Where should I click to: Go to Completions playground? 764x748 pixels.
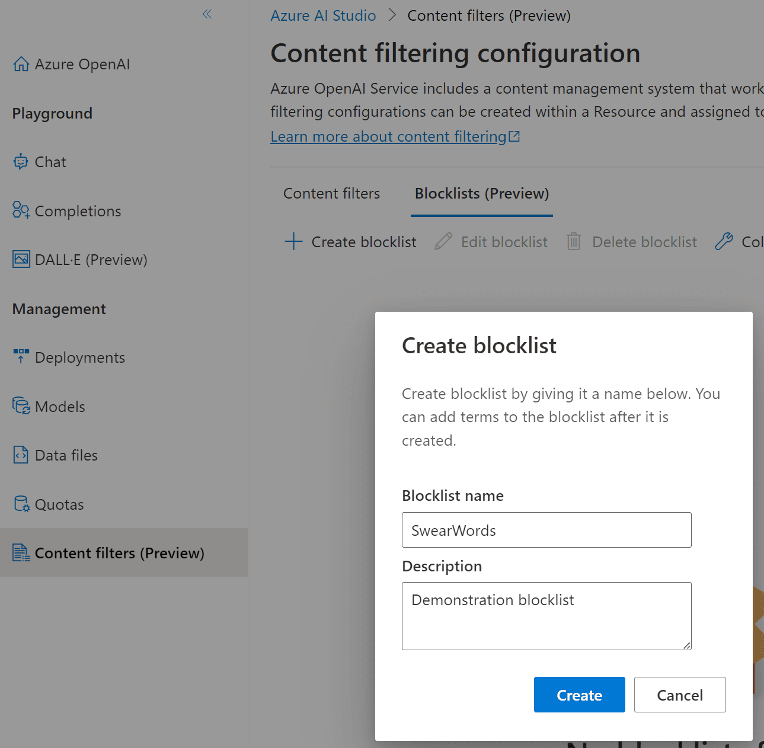(x=67, y=211)
